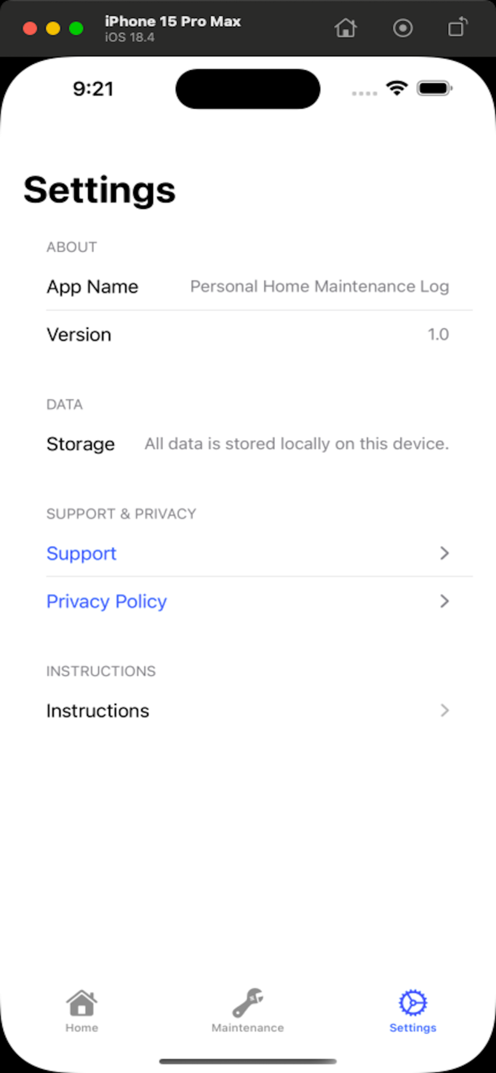Open the Instructions row
This screenshot has width=496, height=1073.
point(98,710)
